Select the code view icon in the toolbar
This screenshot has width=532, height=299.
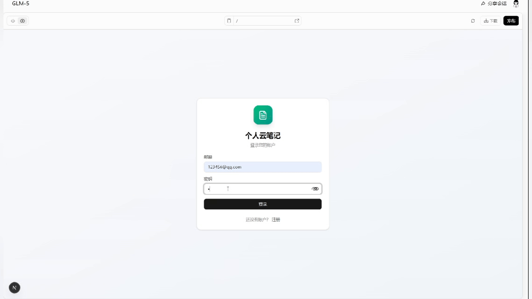click(13, 21)
